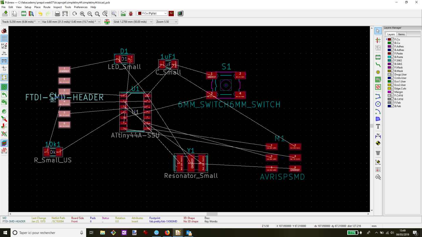Select the Add footprint tool

[378, 57]
